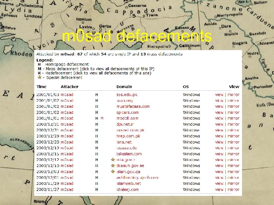Click m0sad attacker link dated 2000/12/20

pos(67,142)
